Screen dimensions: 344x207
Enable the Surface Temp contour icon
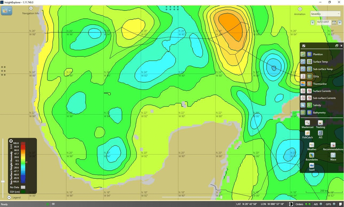[x=309, y=62]
